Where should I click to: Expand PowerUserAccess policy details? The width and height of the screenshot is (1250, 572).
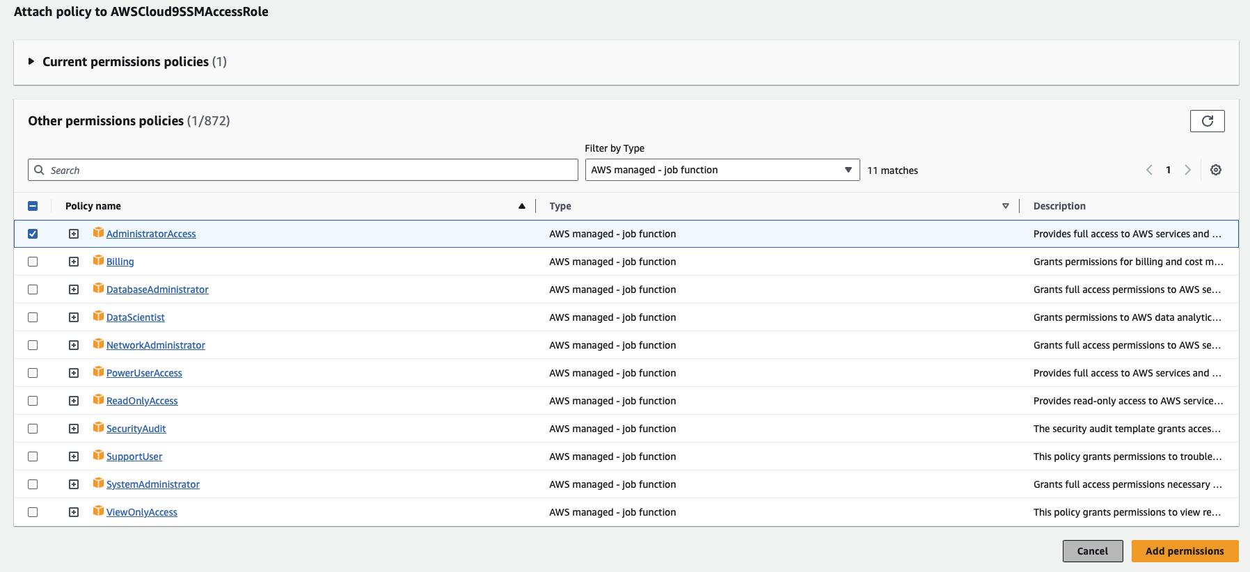pyautogui.click(x=74, y=373)
